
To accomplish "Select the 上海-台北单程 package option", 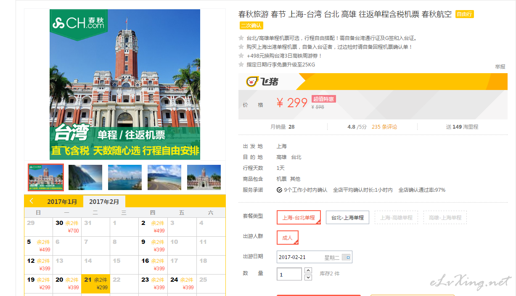I will click(299, 217).
